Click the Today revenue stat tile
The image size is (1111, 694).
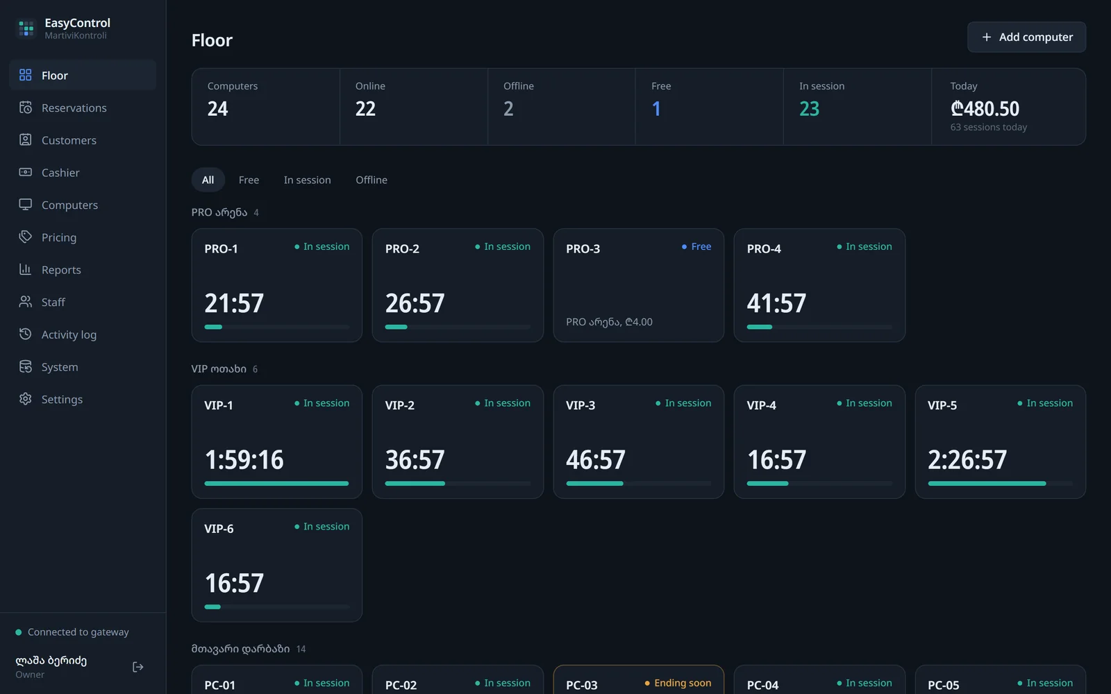(1008, 107)
